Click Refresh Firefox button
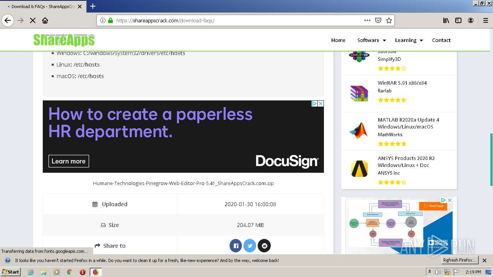 click(x=459, y=260)
